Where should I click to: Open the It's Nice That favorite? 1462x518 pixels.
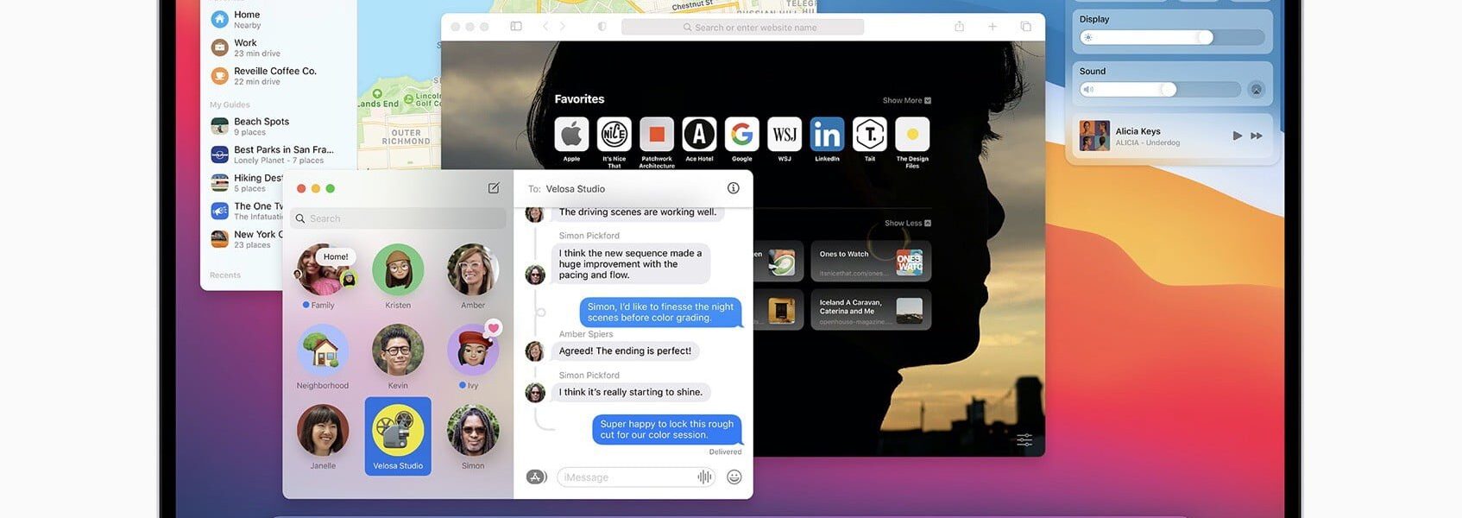pos(614,135)
